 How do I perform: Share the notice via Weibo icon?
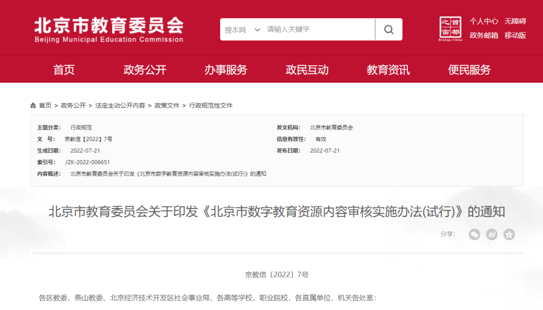coord(492,234)
